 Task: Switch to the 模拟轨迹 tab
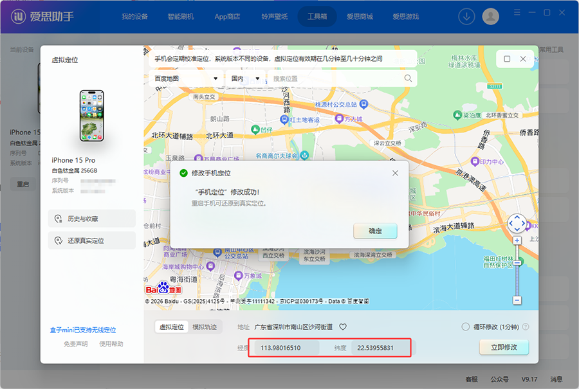tap(205, 327)
